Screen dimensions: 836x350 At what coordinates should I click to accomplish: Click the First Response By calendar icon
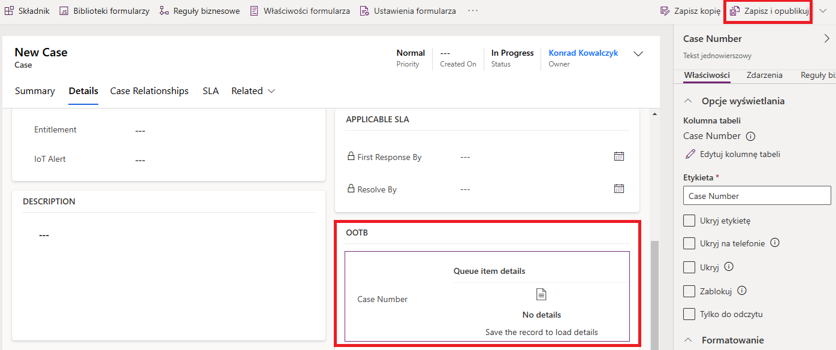[x=619, y=156]
